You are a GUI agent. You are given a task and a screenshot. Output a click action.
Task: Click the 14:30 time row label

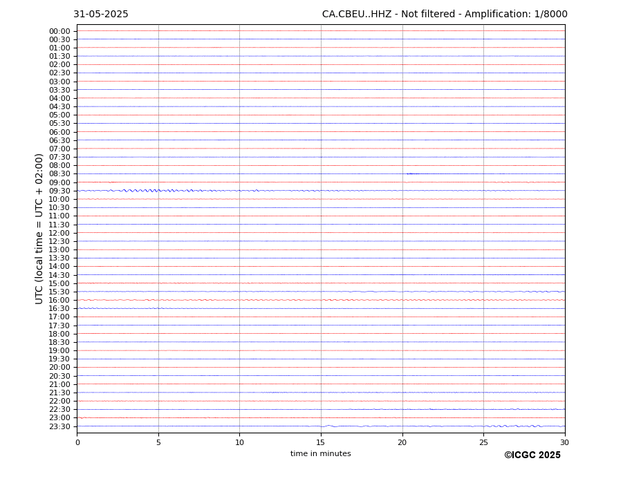[x=59, y=275]
